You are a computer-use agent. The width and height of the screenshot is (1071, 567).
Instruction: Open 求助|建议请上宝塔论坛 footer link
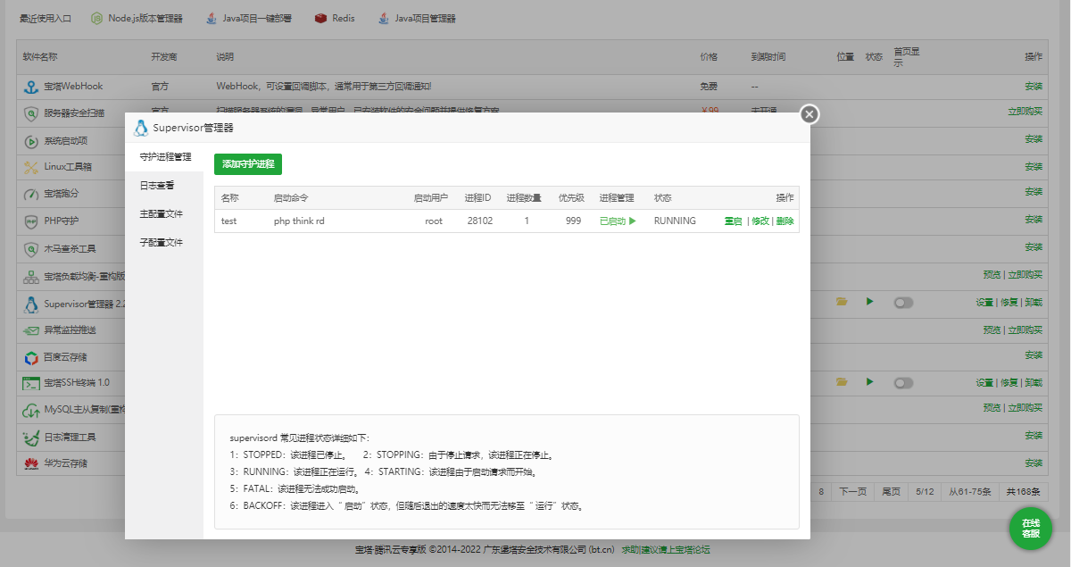(666, 550)
